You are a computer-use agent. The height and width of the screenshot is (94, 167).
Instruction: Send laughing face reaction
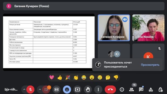pyautogui.click(x=84, y=77)
